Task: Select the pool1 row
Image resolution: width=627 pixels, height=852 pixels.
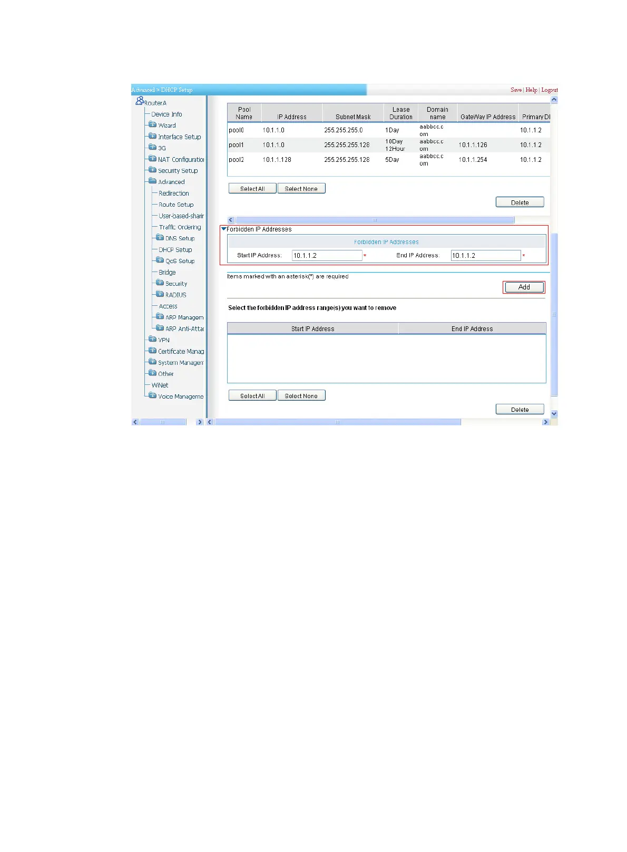Action: pyautogui.click(x=388, y=145)
